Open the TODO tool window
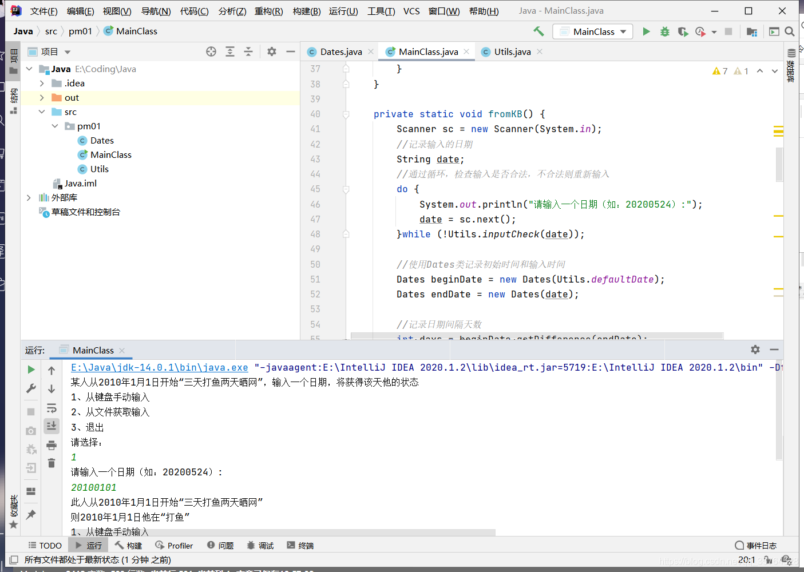Image resolution: width=804 pixels, height=572 pixels. [x=45, y=546]
